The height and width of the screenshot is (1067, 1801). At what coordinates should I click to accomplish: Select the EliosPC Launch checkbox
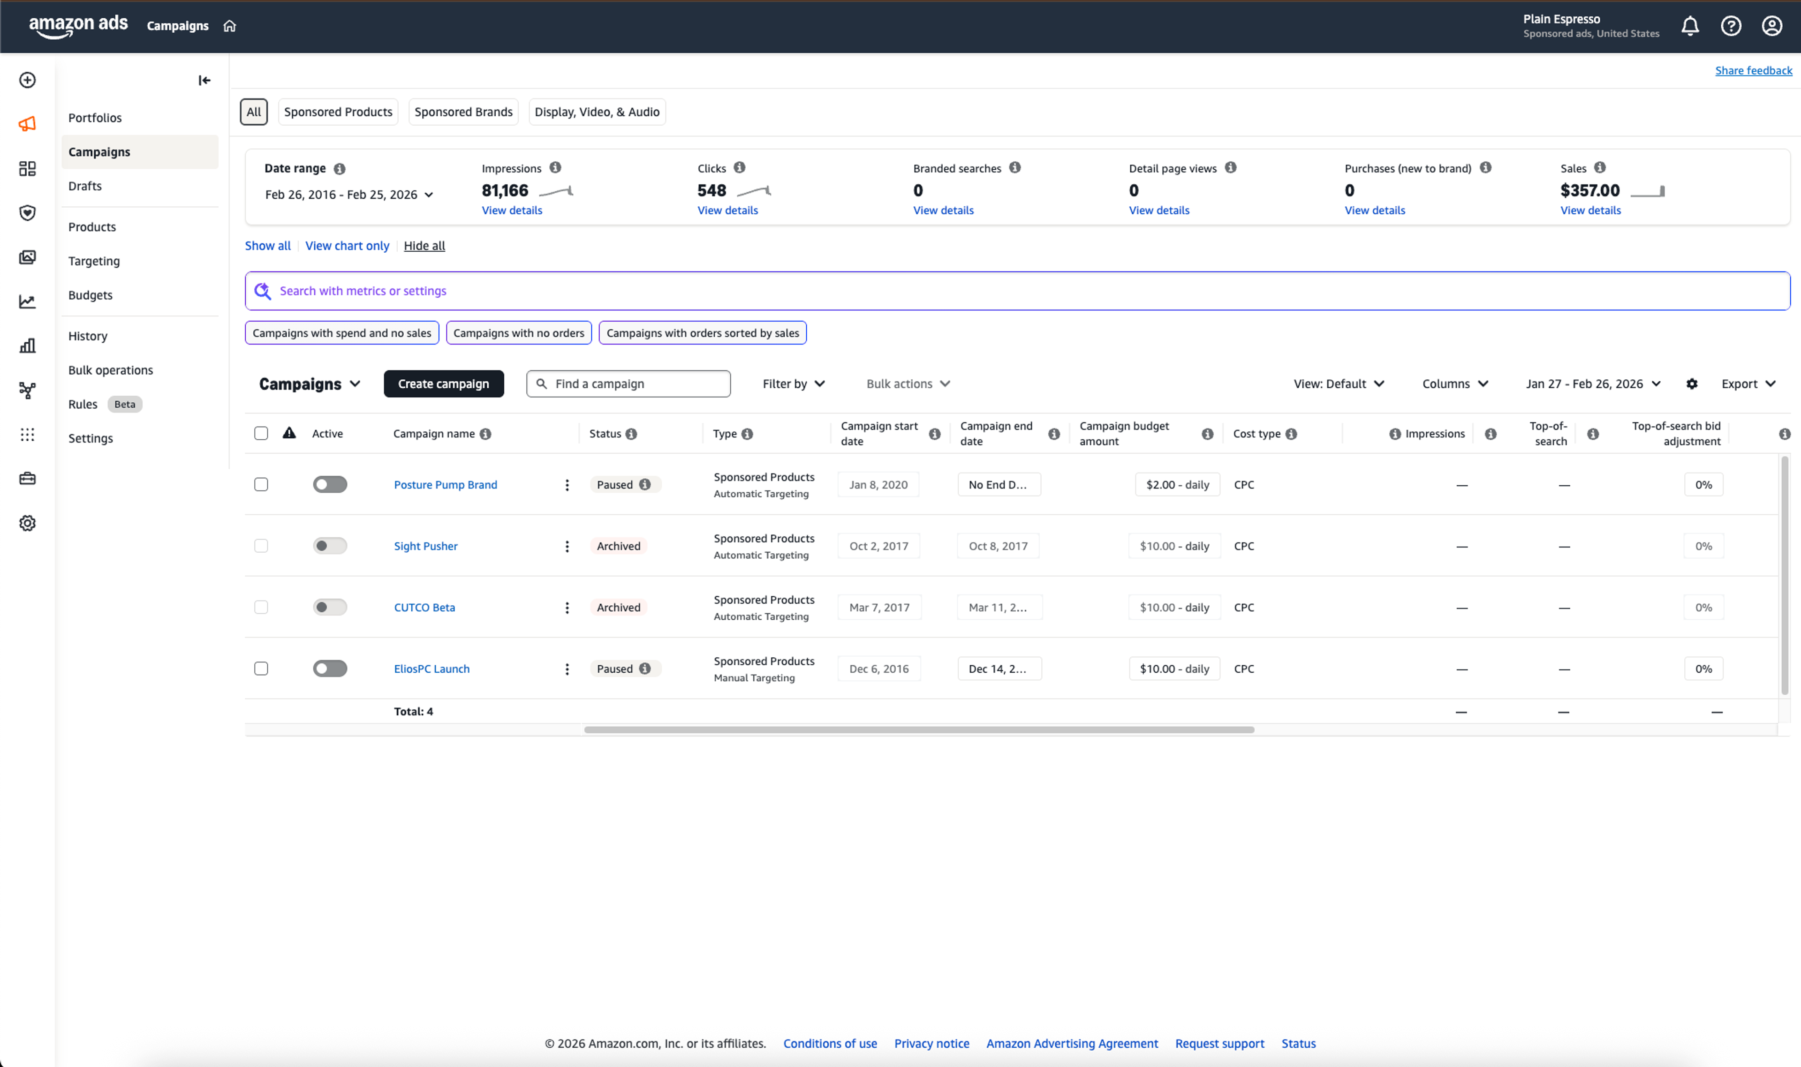261,669
